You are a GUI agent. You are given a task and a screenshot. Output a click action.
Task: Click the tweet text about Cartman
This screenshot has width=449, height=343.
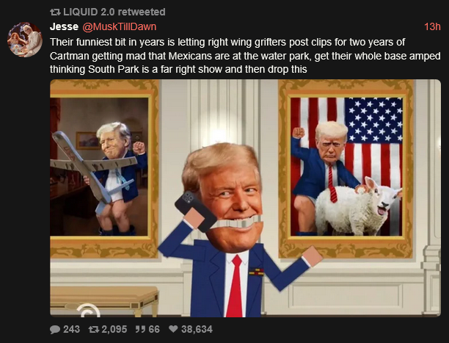pos(245,56)
